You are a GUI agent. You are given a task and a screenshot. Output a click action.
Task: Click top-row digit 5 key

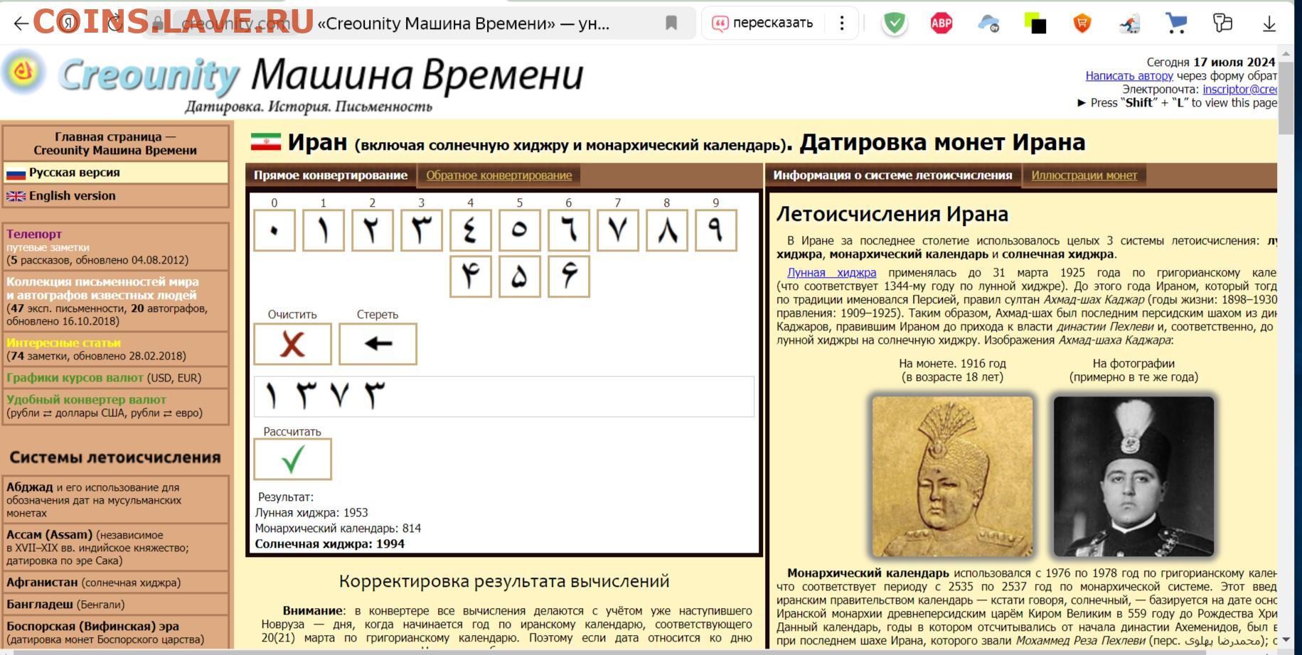pos(520,230)
